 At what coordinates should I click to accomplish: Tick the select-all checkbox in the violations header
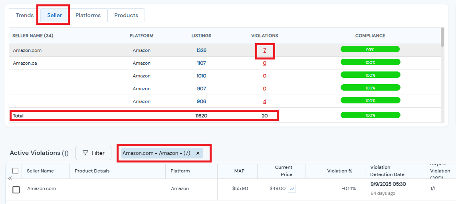click(x=16, y=171)
